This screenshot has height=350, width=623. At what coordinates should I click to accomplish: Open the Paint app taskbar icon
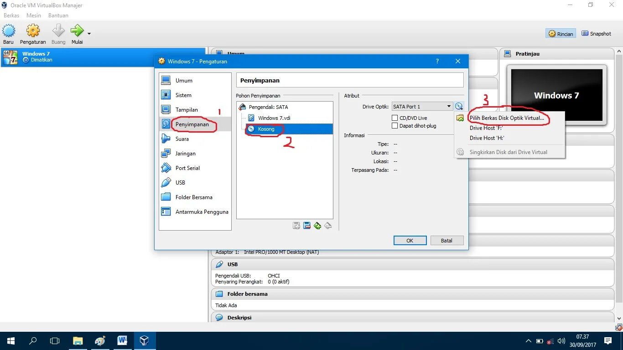tap(100, 341)
